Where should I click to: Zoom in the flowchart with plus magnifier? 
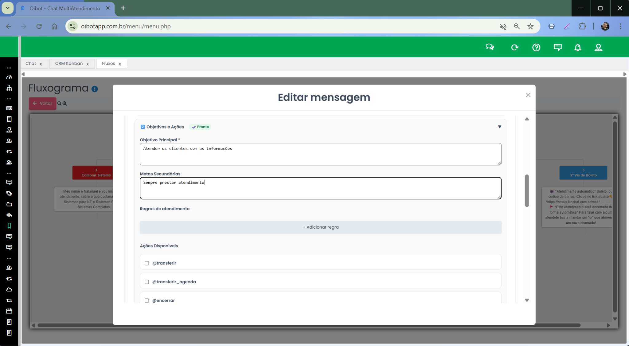point(64,104)
